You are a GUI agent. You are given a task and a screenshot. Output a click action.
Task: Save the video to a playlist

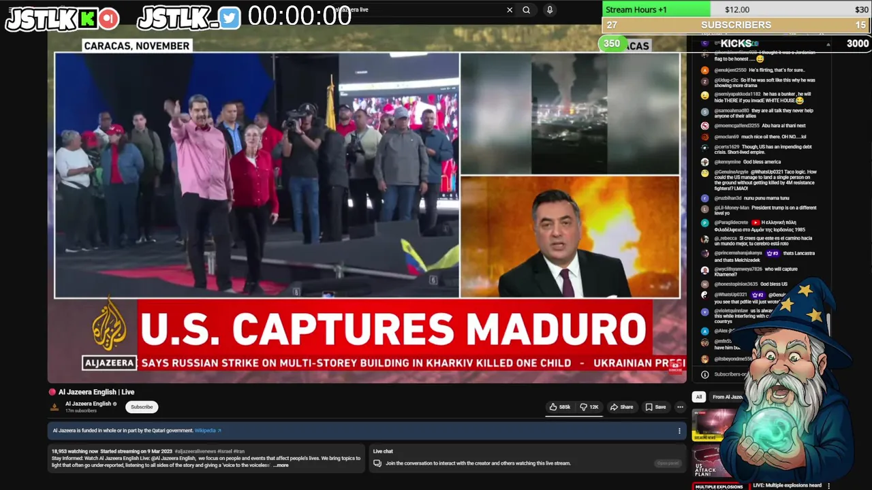point(656,407)
